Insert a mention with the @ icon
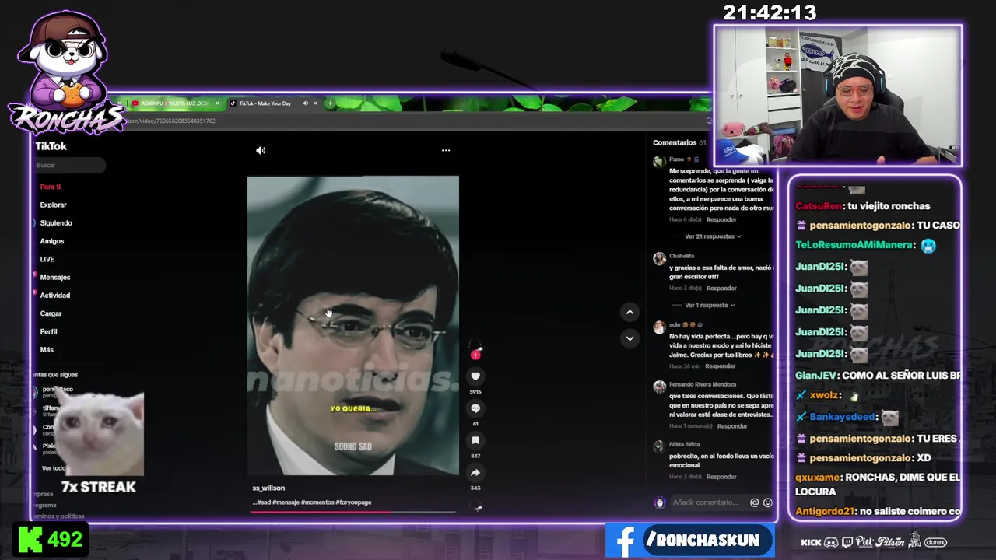The width and height of the screenshot is (996, 560). 754,502
